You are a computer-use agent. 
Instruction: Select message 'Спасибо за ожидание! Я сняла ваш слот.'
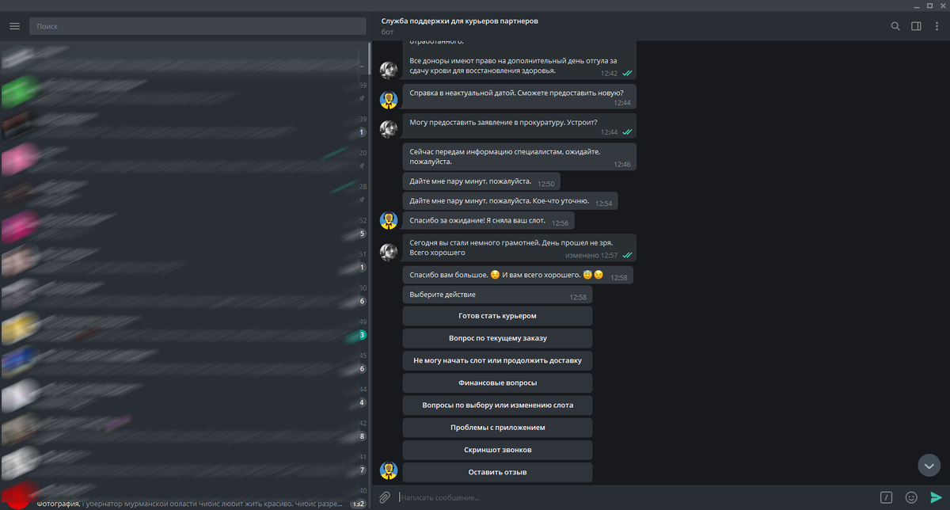pyautogui.click(x=488, y=220)
